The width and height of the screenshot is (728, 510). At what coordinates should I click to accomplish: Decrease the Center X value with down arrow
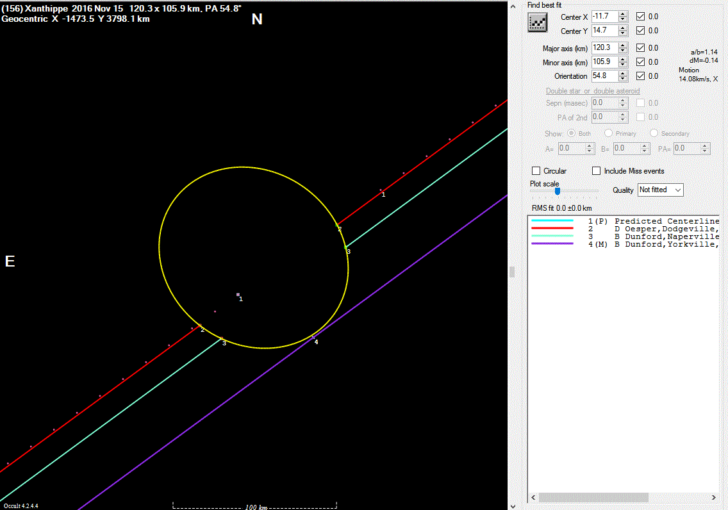coord(623,19)
